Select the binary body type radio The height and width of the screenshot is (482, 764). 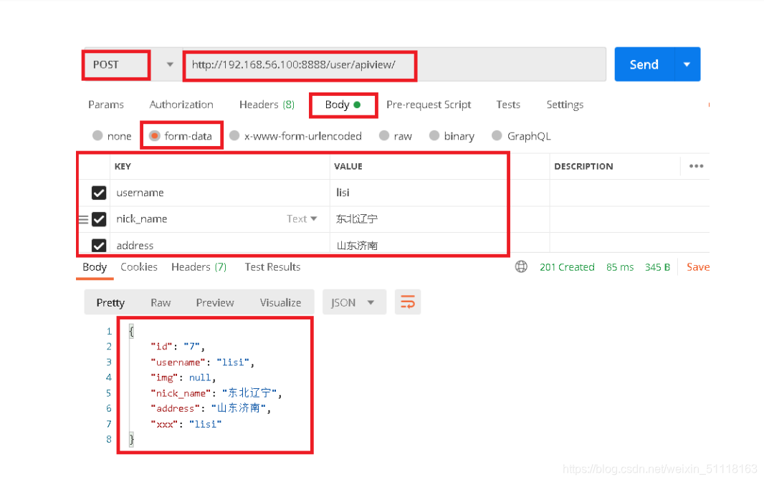click(x=434, y=136)
